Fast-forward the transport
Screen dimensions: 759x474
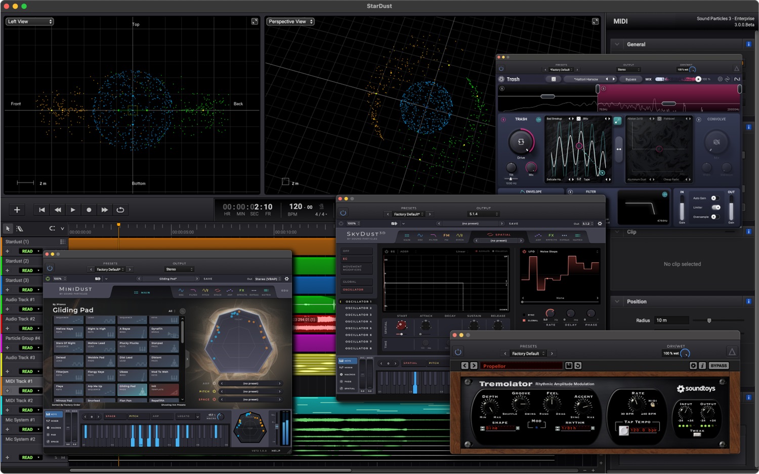[105, 210]
